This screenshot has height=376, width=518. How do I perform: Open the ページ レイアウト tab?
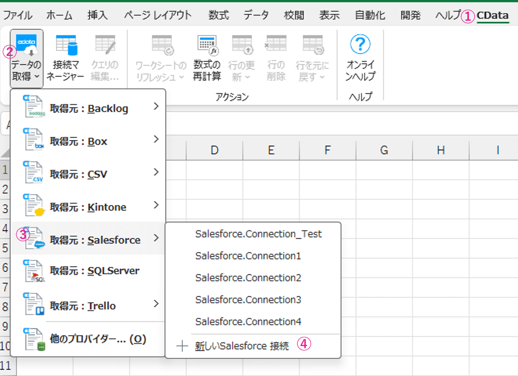click(158, 15)
